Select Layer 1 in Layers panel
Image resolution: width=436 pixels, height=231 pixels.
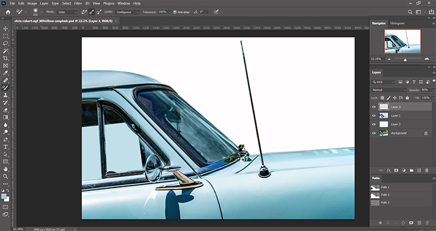[401, 115]
